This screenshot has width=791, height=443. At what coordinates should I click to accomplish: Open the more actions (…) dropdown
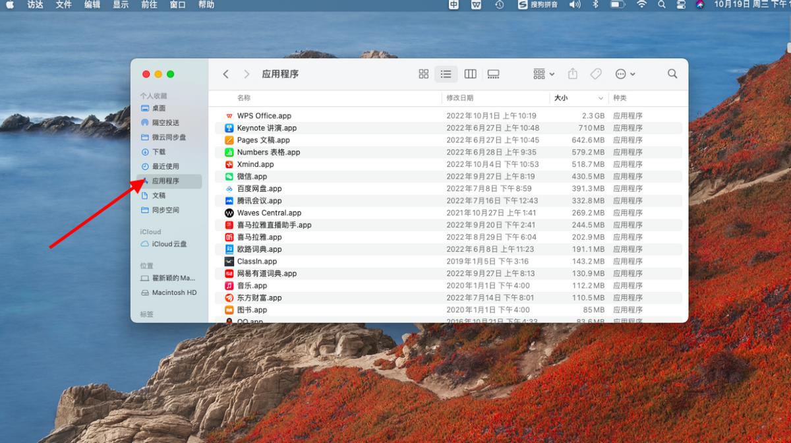click(x=624, y=74)
